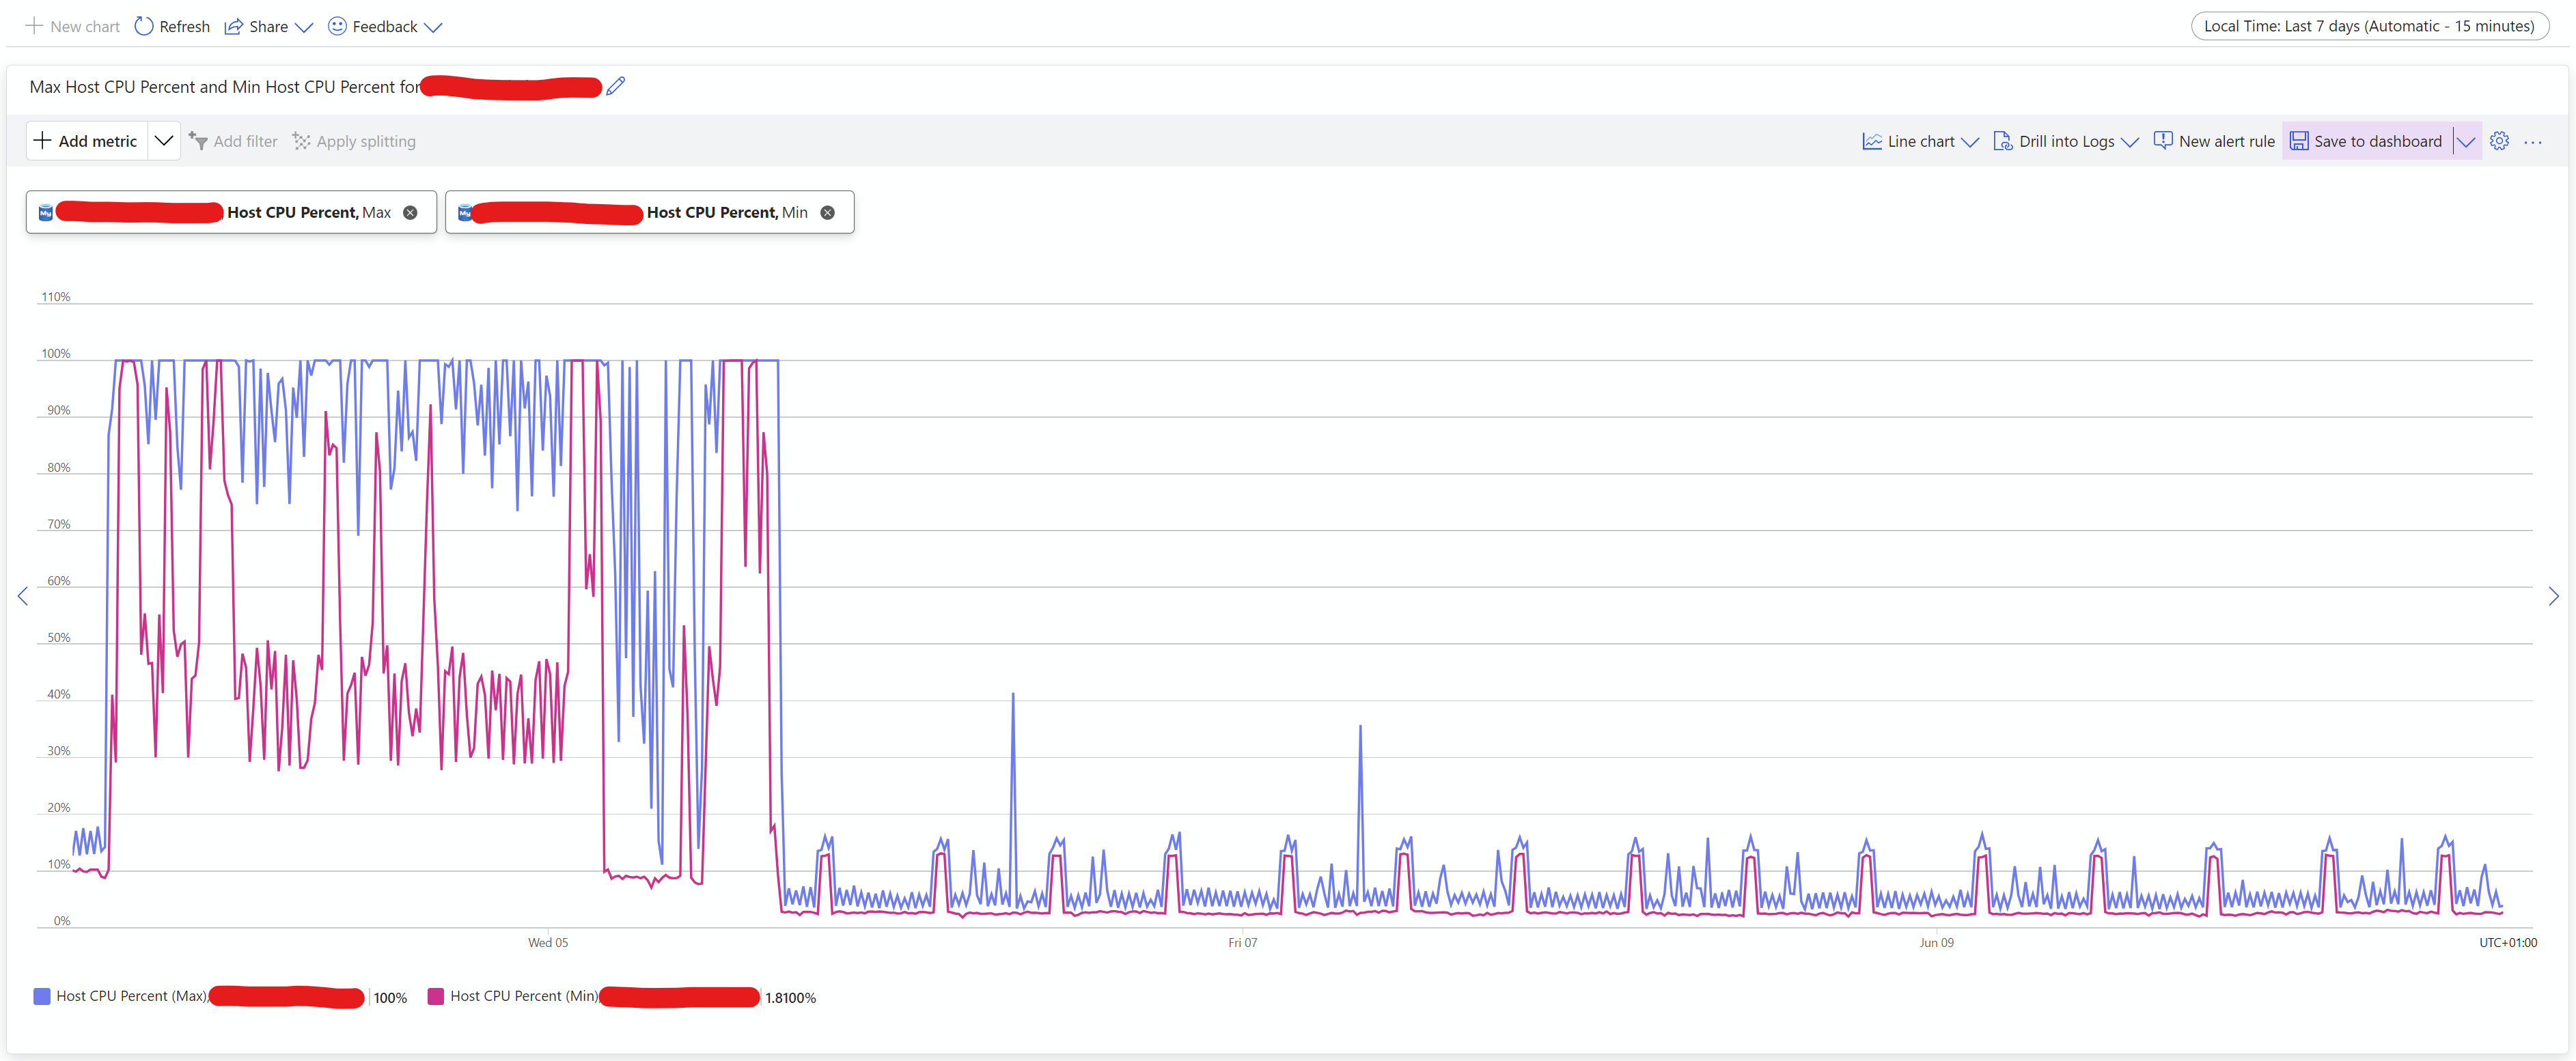Click the Refresh icon button

[x=145, y=26]
